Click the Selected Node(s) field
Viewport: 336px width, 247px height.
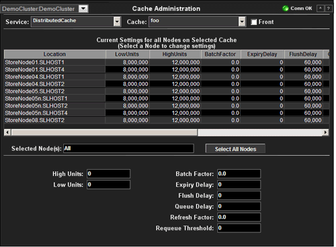click(x=128, y=148)
